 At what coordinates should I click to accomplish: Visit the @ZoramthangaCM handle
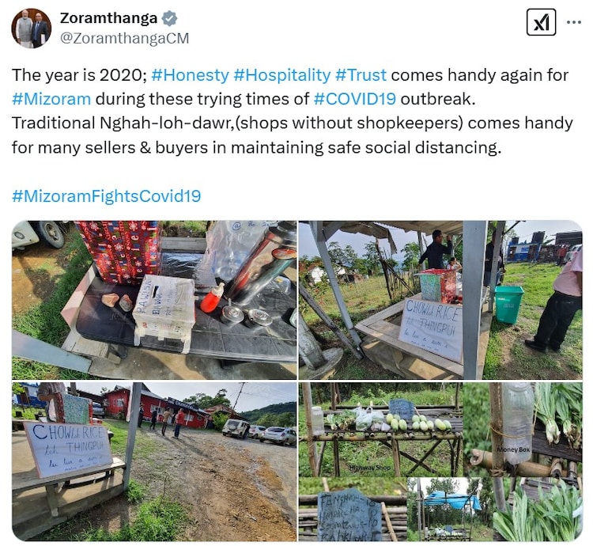124,38
